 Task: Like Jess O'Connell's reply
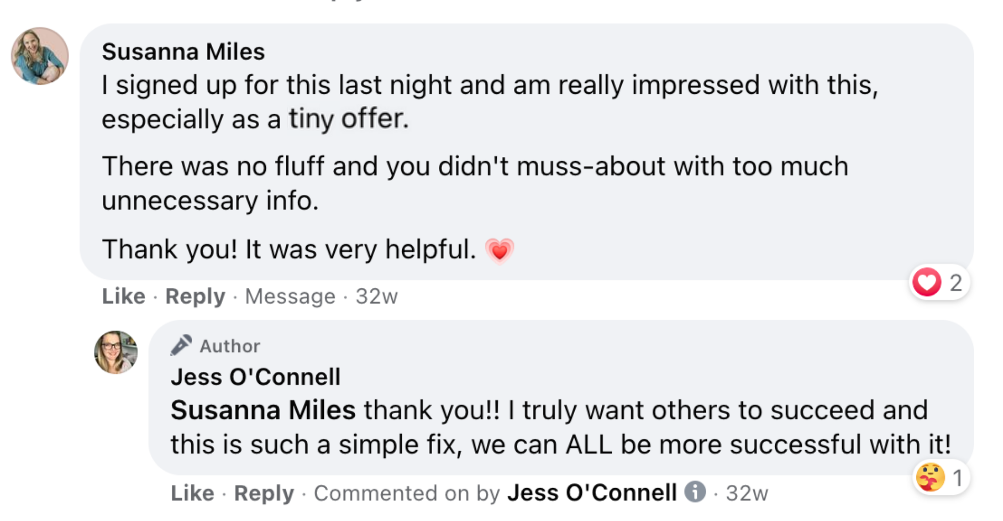pyautogui.click(x=192, y=493)
